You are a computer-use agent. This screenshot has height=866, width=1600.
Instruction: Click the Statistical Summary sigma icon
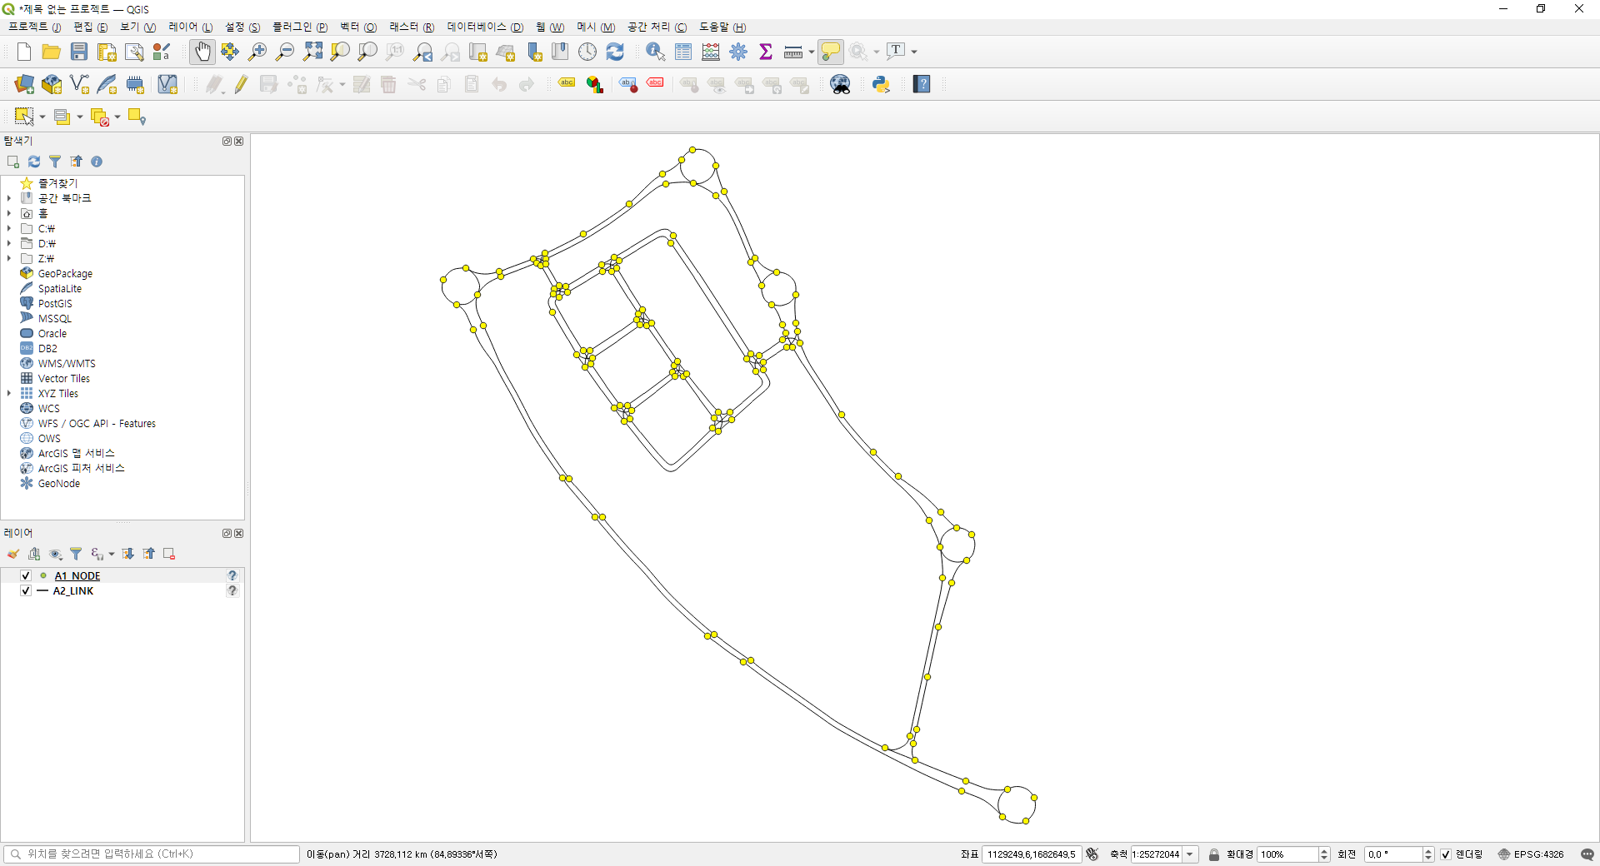point(766,52)
